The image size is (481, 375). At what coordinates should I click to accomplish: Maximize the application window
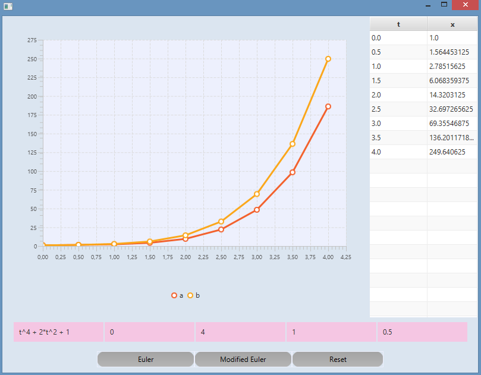[x=444, y=5]
